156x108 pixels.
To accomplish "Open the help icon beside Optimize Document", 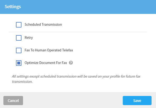I will (71, 63).
